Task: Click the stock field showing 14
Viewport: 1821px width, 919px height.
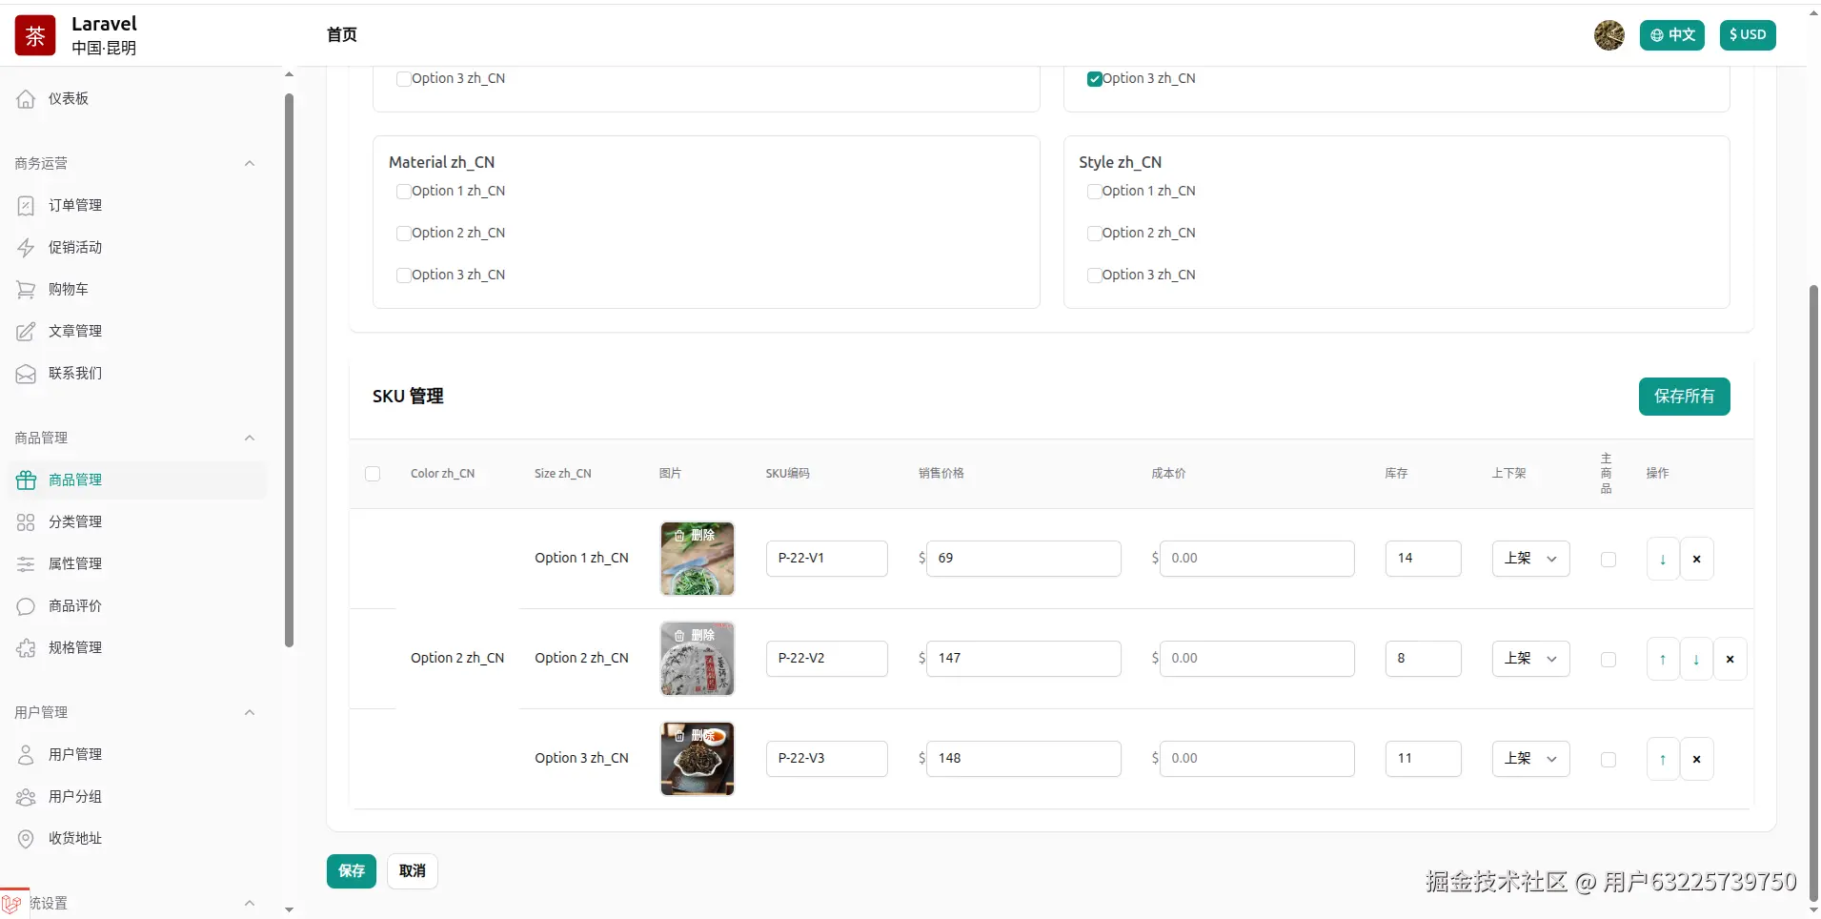Action: point(1424,559)
